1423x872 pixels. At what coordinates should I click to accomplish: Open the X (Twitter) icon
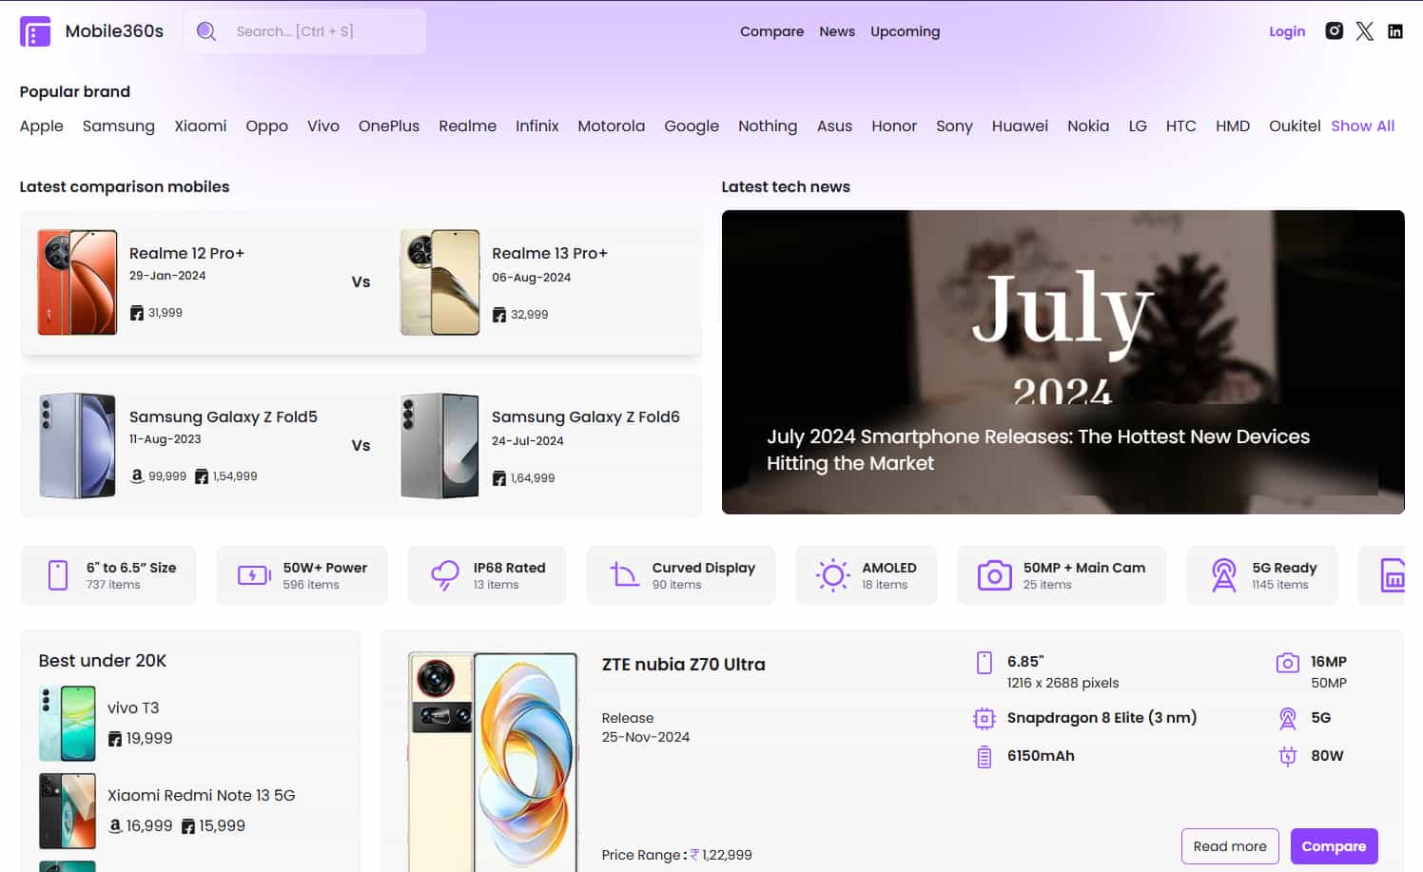pos(1365,31)
